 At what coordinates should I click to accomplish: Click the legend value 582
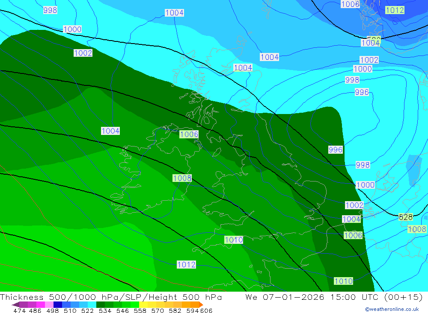pyautogui.click(x=175, y=310)
